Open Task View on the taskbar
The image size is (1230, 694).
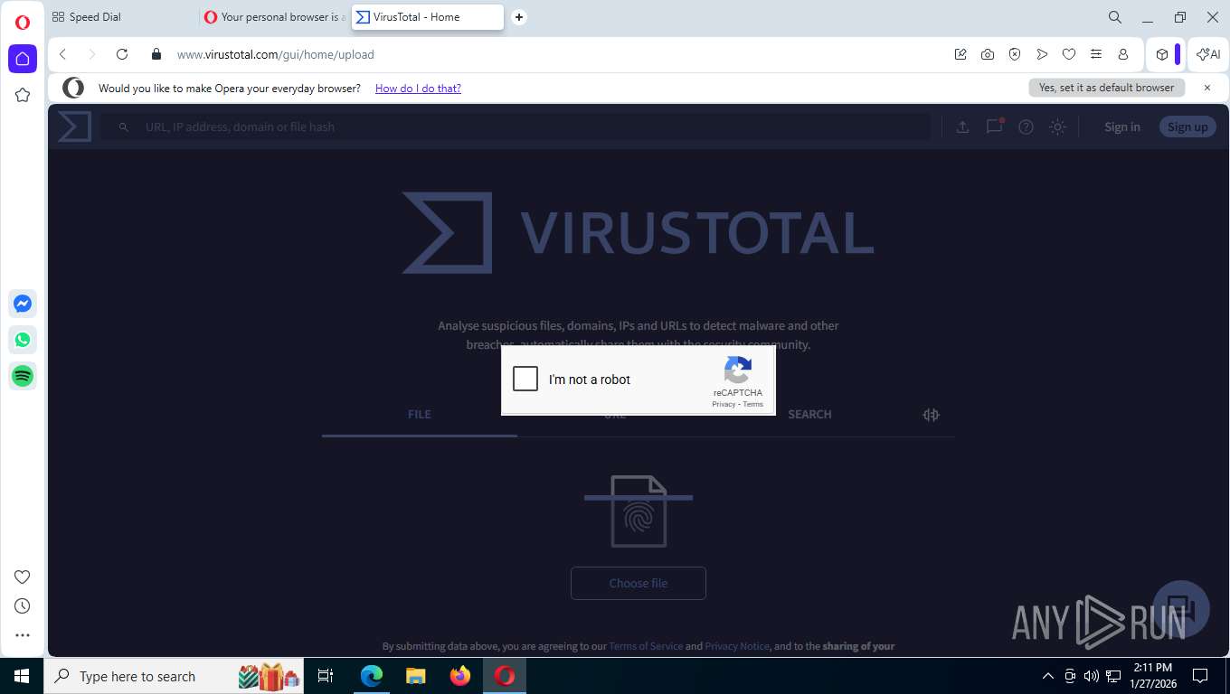tap(326, 676)
